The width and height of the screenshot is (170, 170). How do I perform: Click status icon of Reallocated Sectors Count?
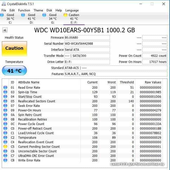point(5,101)
